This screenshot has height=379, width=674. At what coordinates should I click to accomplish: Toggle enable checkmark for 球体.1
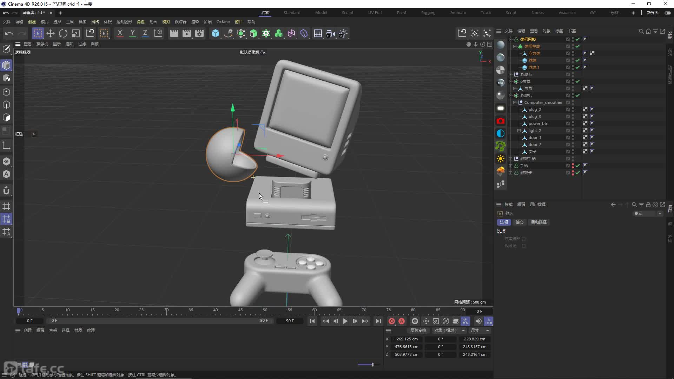(577, 67)
